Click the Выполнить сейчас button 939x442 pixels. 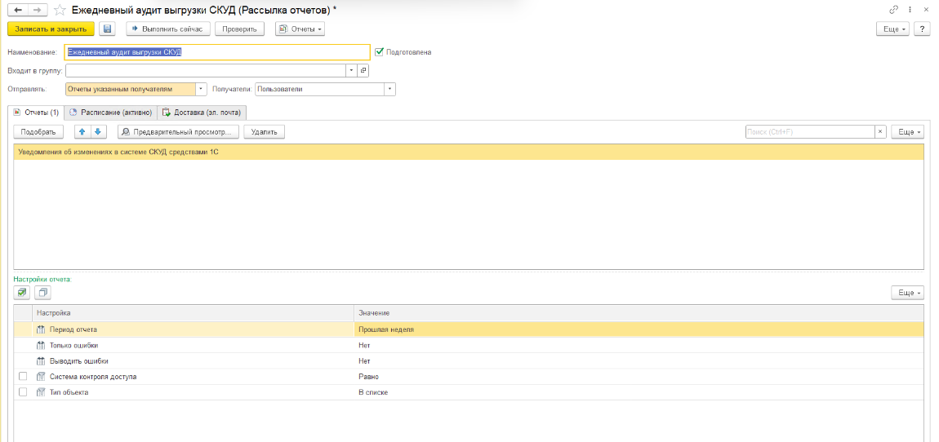tap(168, 29)
